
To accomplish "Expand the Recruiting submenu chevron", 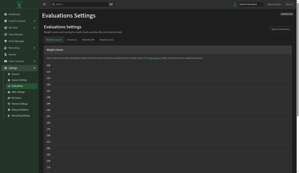I will [34, 48].
